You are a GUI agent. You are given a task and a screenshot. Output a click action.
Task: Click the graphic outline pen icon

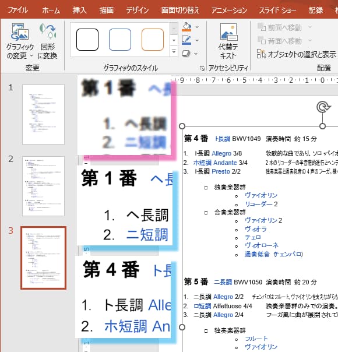[x=186, y=40]
